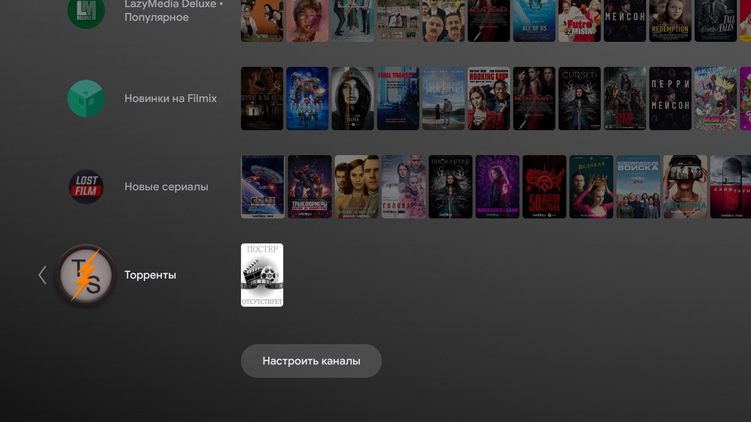The width and height of the screenshot is (751, 422).
Task: Open the two mustached men poster in LazyMedia row
Action: click(x=444, y=21)
